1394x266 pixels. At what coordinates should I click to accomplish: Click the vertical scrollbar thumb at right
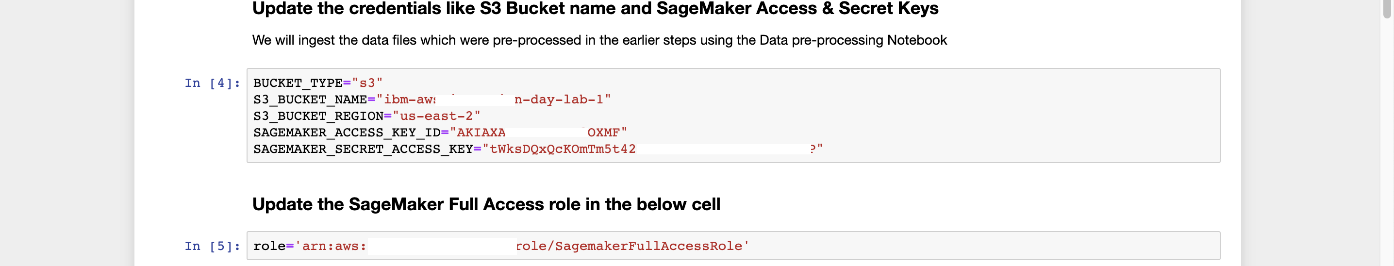(x=1387, y=10)
